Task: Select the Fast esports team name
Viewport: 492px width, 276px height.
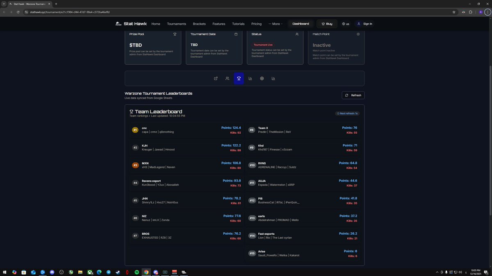Action: coord(266,234)
